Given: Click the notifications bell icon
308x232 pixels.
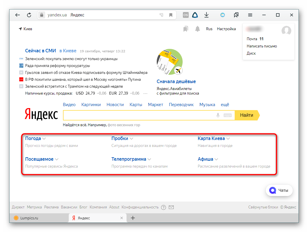Looking at the screenshot, I should pos(198,29).
